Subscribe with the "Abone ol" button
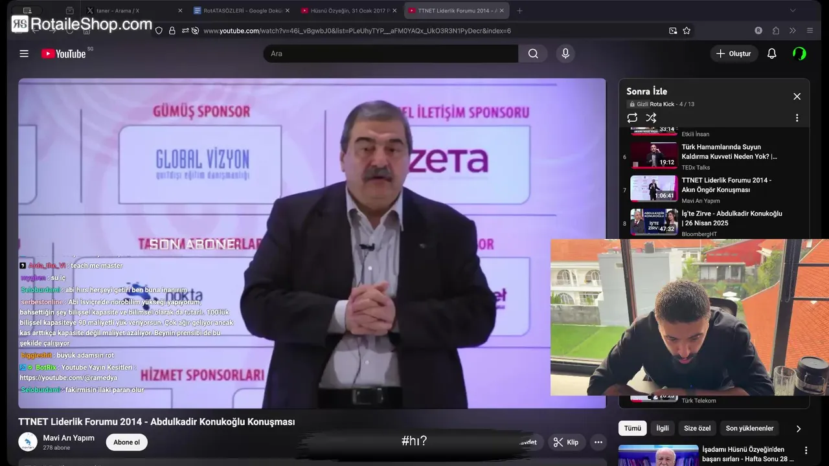 click(126, 443)
